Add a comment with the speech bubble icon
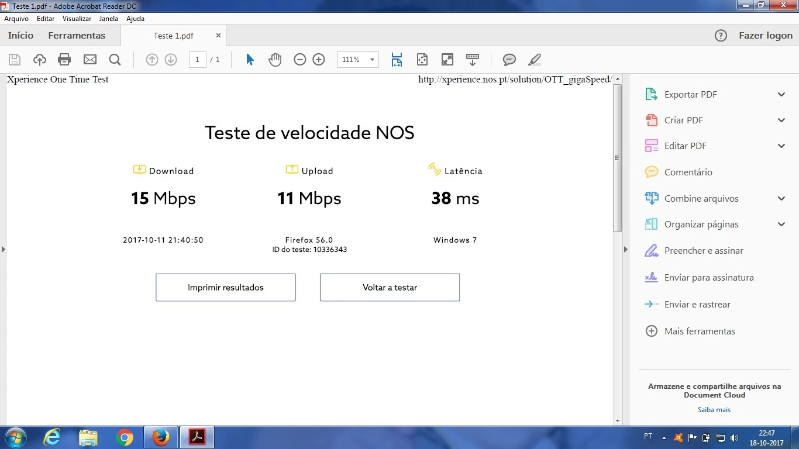The height and width of the screenshot is (449, 799). click(x=509, y=60)
